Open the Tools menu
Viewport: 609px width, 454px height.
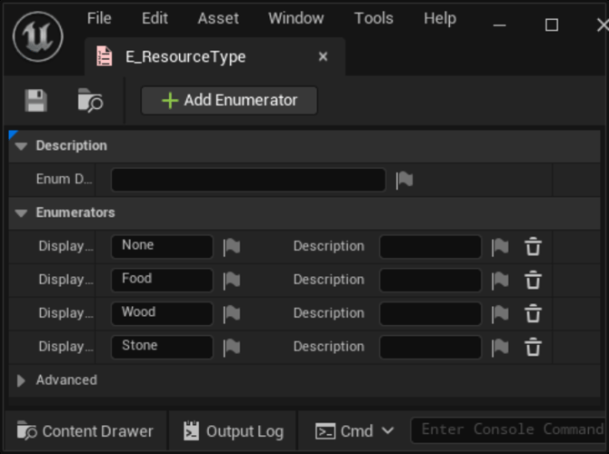(x=374, y=18)
